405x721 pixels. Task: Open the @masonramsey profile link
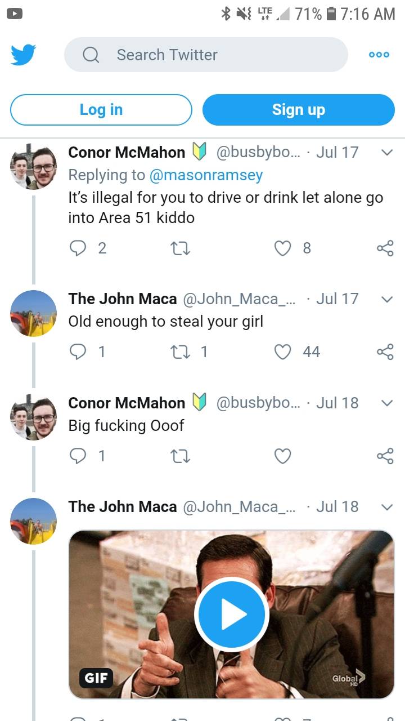click(x=206, y=175)
